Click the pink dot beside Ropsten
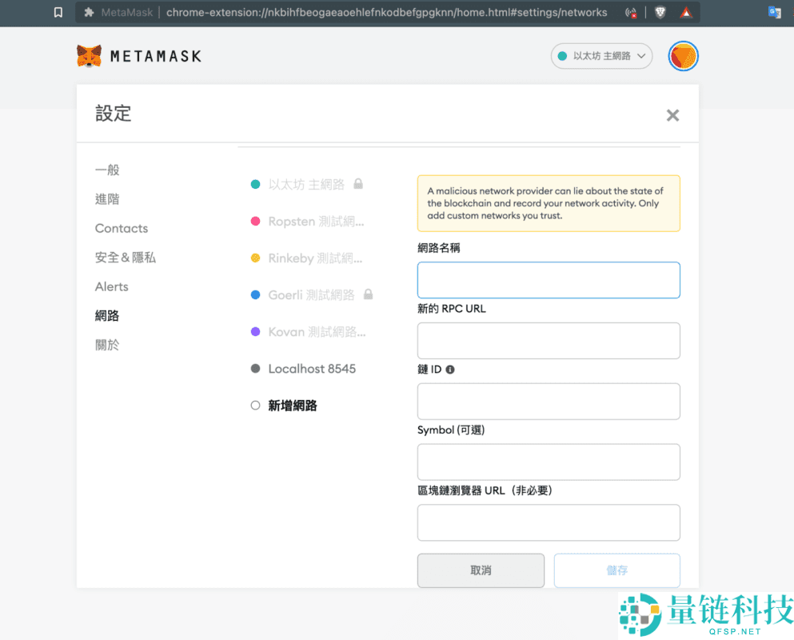The image size is (794, 640). (256, 220)
